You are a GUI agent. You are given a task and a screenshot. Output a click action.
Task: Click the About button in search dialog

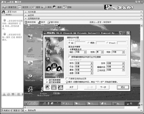(71, 87)
